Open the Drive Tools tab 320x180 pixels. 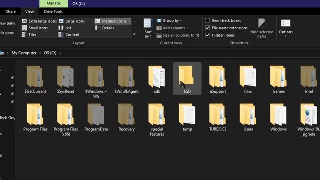(x=53, y=11)
